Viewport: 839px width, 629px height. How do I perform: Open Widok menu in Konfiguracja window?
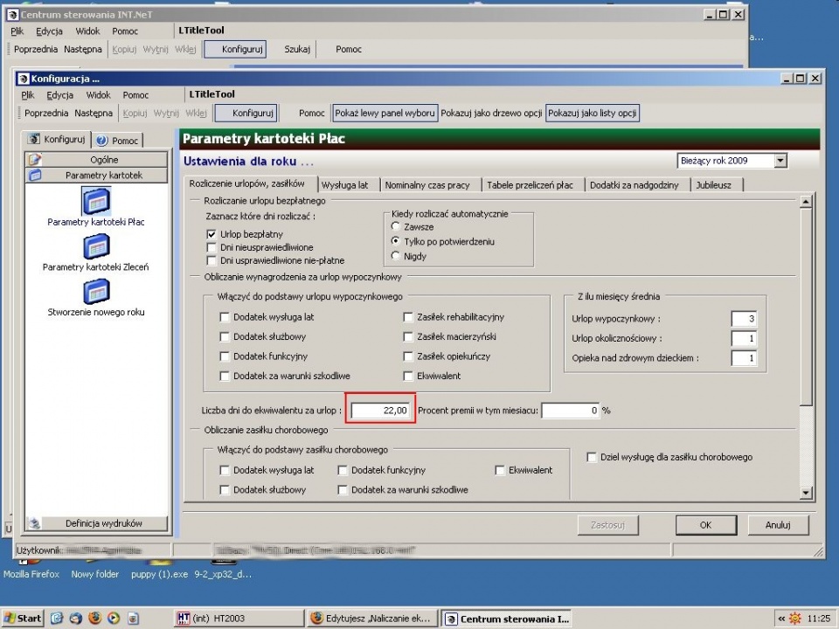[x=99, y=95]
